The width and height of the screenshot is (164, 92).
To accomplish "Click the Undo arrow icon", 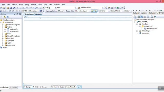I will click(27, 8).
